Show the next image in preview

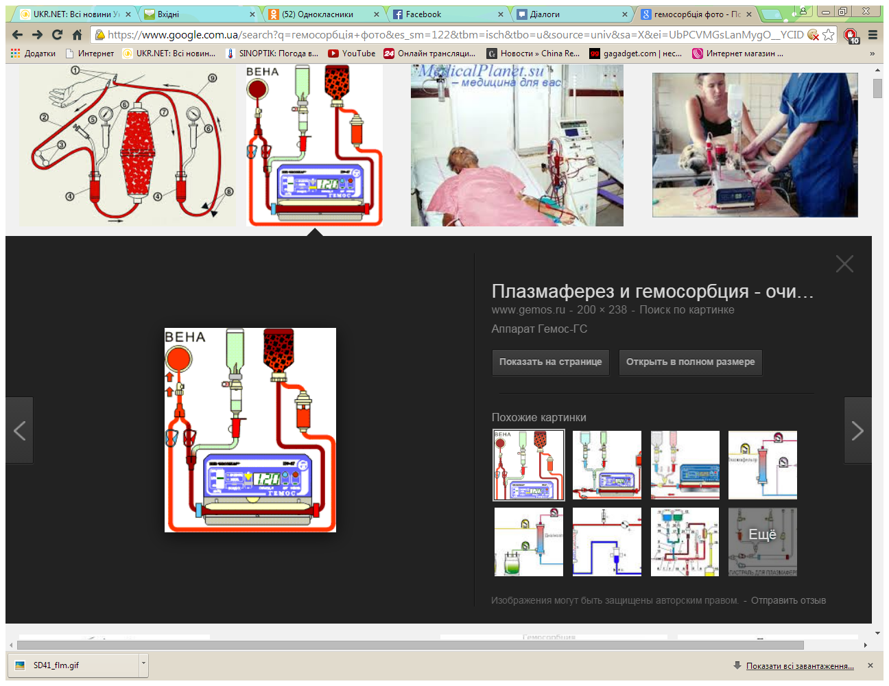857,431
